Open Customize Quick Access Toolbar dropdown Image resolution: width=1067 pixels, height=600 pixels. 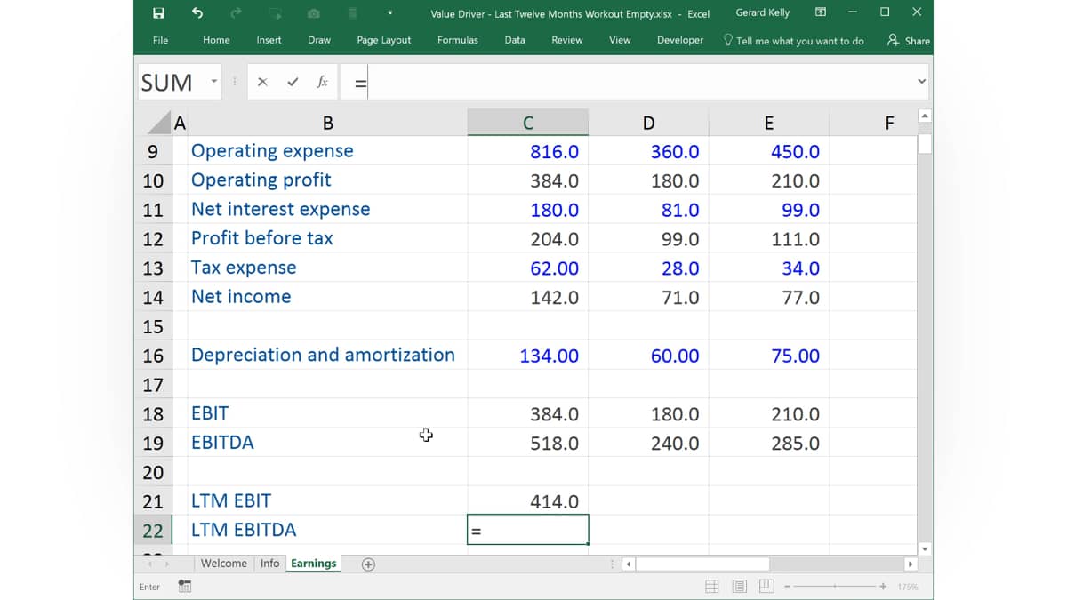pos(389,13)
